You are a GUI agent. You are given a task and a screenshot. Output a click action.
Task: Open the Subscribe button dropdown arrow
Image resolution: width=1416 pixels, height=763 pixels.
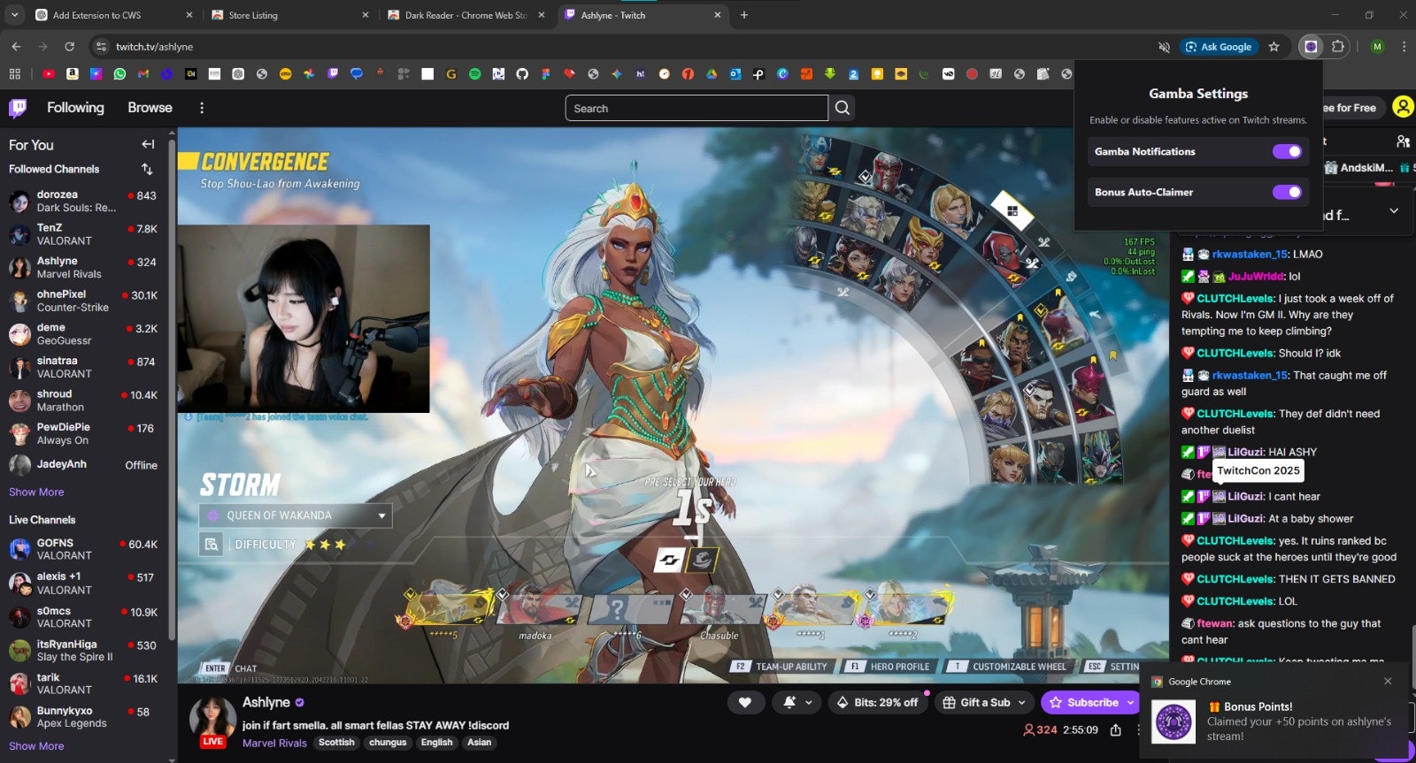(x=1130, y=703)
